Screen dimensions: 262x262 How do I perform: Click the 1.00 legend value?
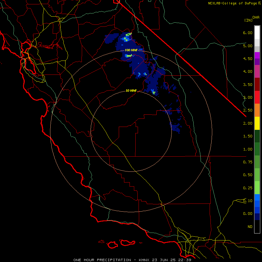(x=248, y=149)
